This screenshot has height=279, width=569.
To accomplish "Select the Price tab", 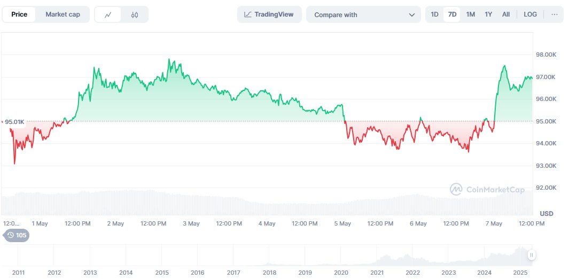I will (19, 14).
